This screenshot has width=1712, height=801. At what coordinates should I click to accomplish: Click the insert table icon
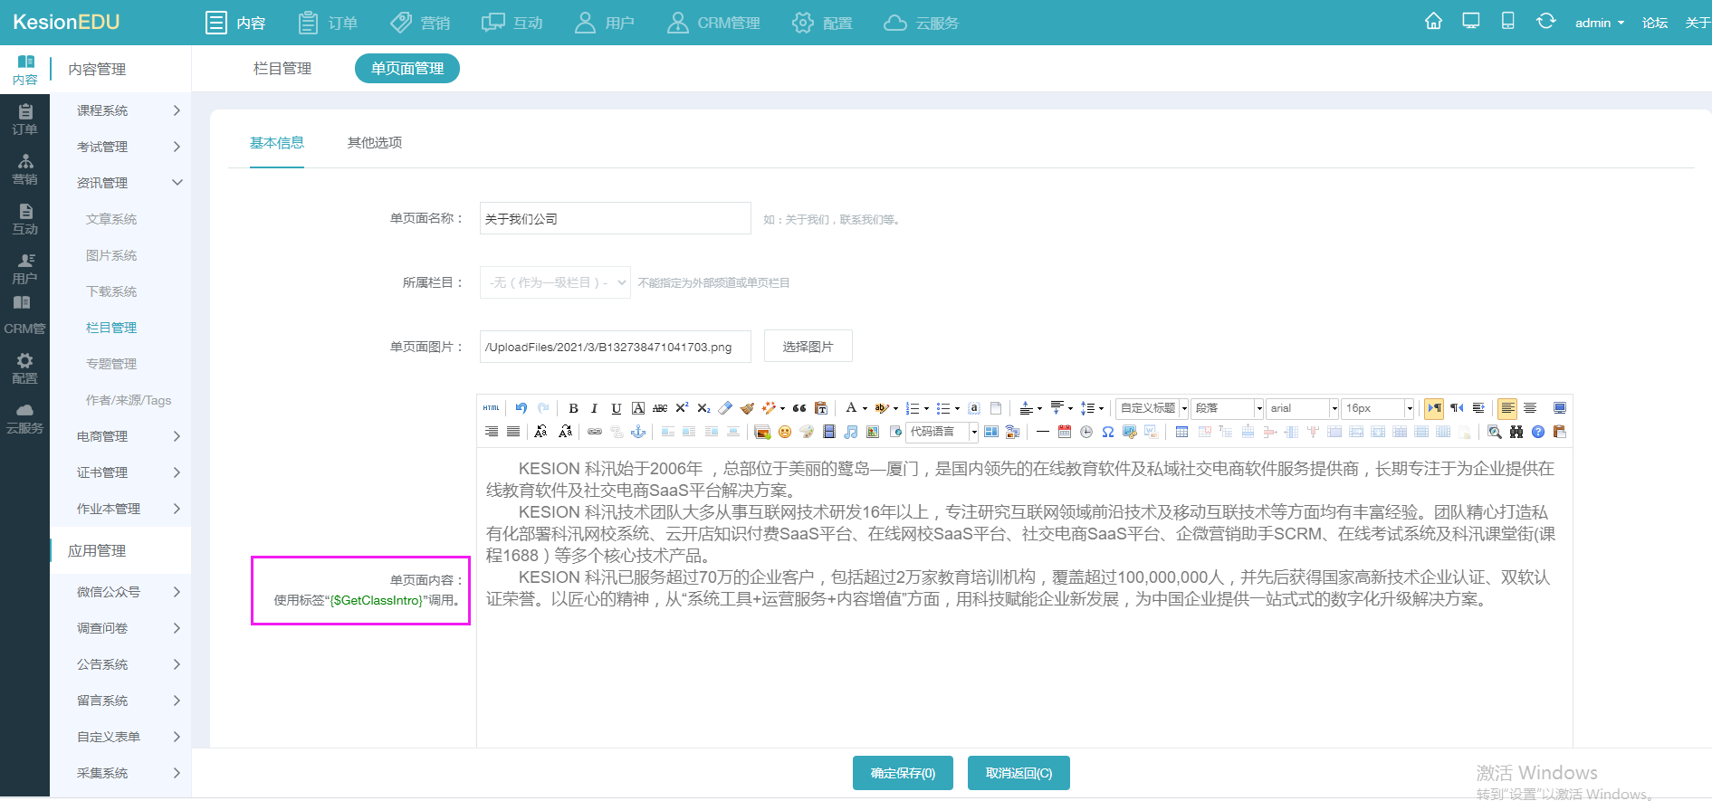[1181, 432]
